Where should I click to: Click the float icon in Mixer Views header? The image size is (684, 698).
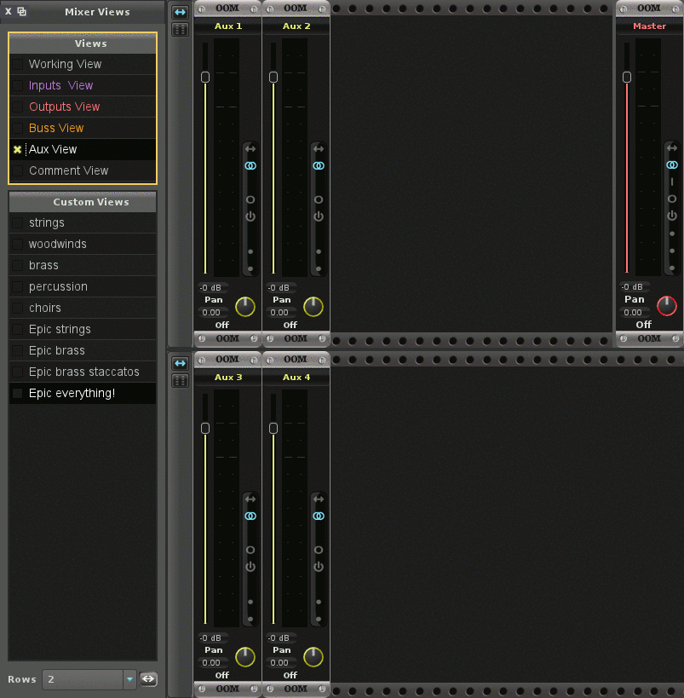[x=21, y=12]
